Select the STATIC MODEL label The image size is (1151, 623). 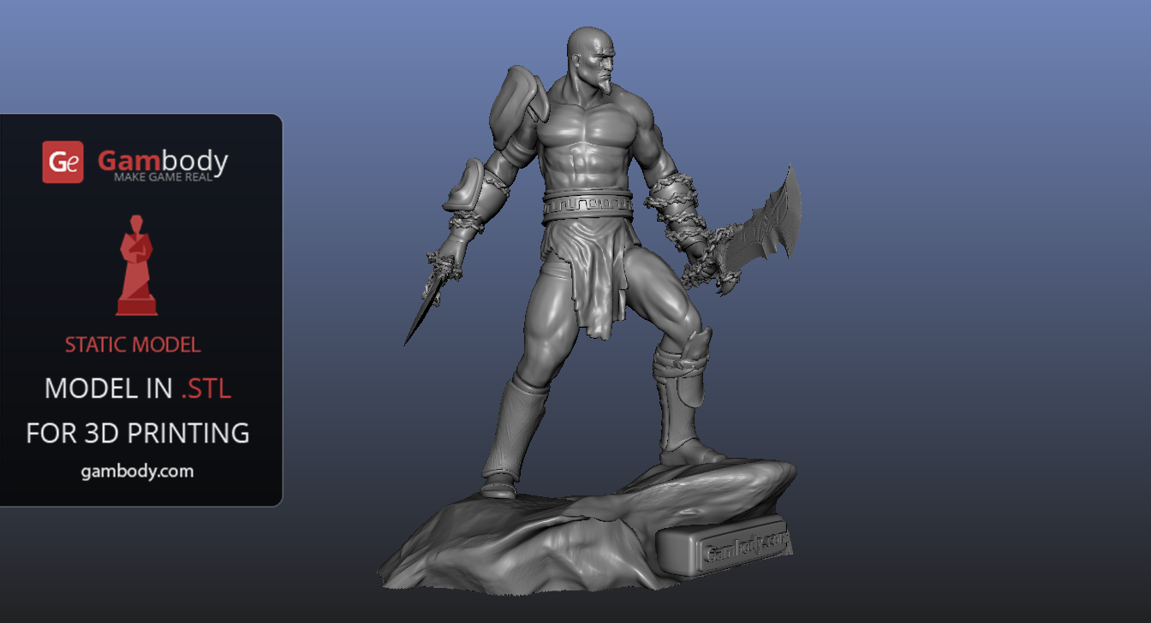(x=133, y=345)
